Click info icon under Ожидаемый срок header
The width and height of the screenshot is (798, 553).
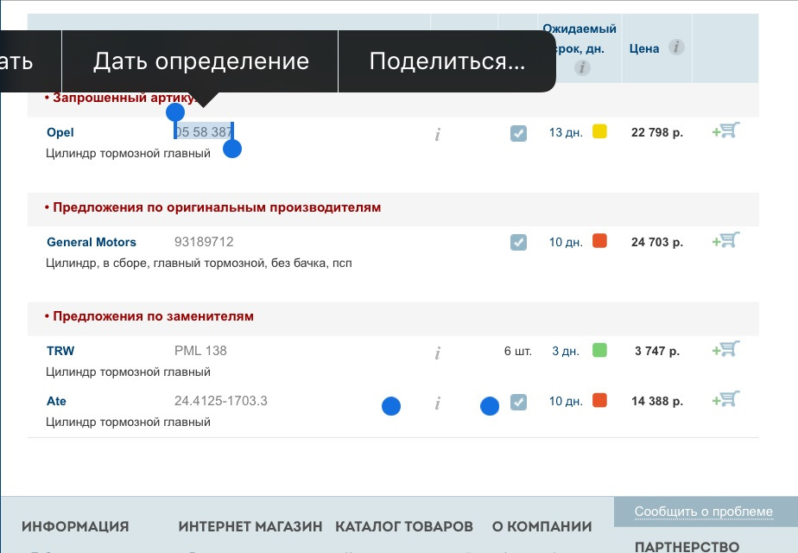pos(582,67)
